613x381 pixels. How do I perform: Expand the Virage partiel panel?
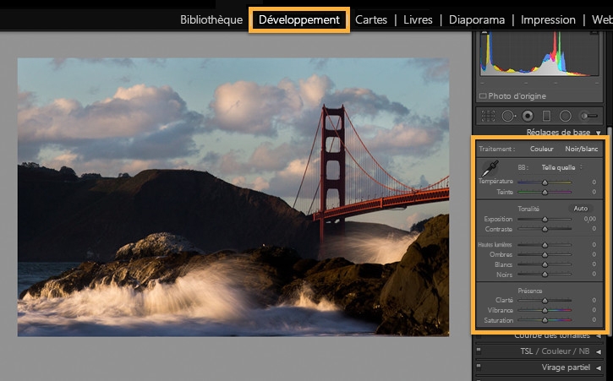point(598,367)
